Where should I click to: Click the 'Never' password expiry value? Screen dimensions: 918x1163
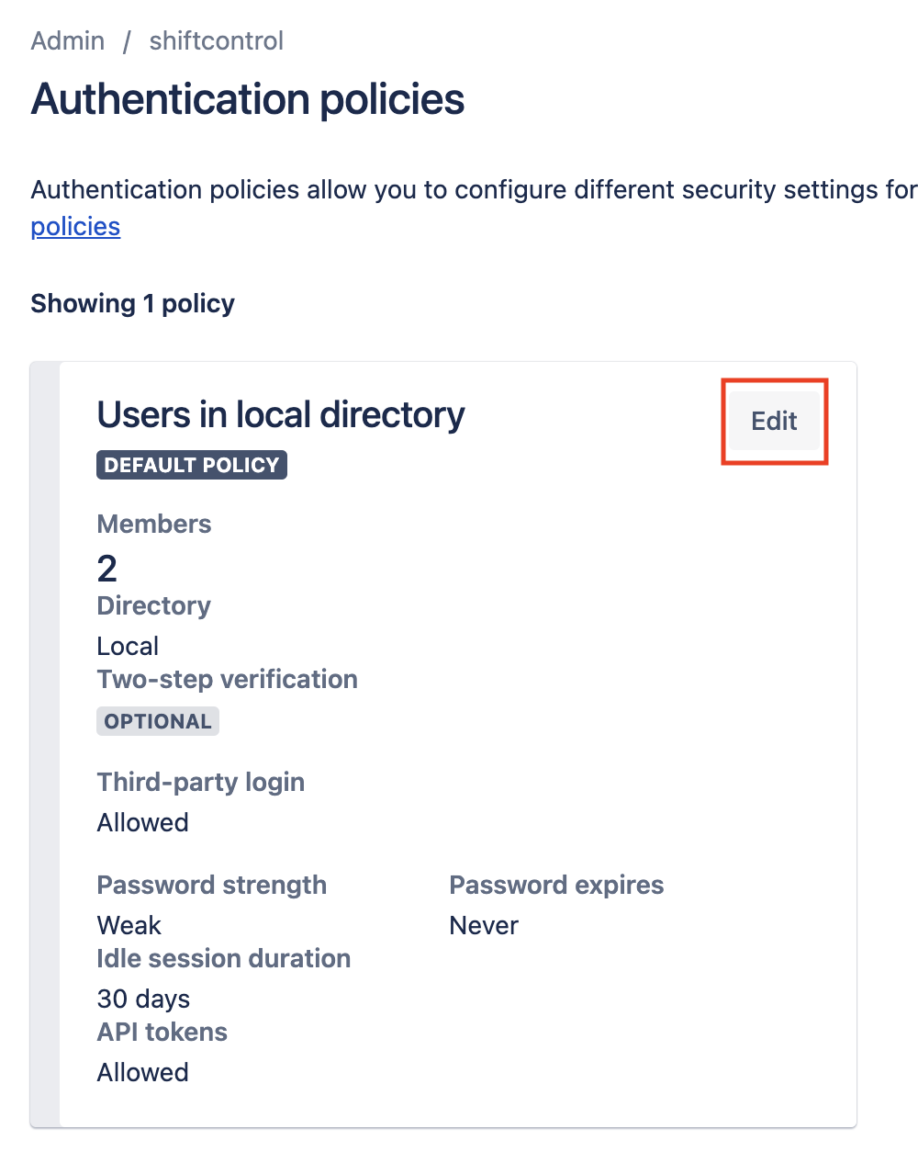[x=484, y=926]
